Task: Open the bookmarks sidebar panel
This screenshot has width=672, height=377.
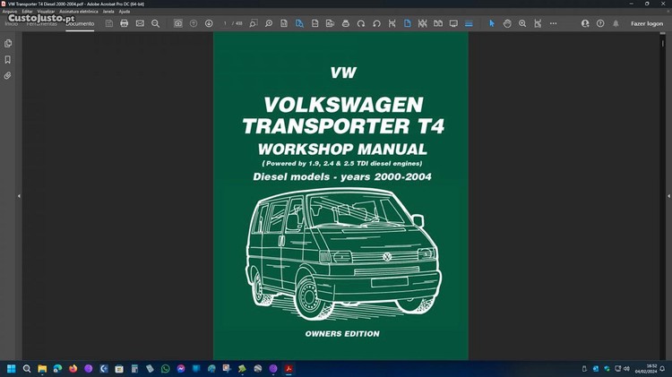Action: tap(8, 59)
